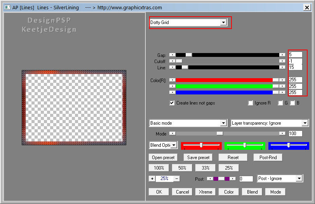
Task: Expand the Layer transparency dropdown
Action: pos(305,123)
